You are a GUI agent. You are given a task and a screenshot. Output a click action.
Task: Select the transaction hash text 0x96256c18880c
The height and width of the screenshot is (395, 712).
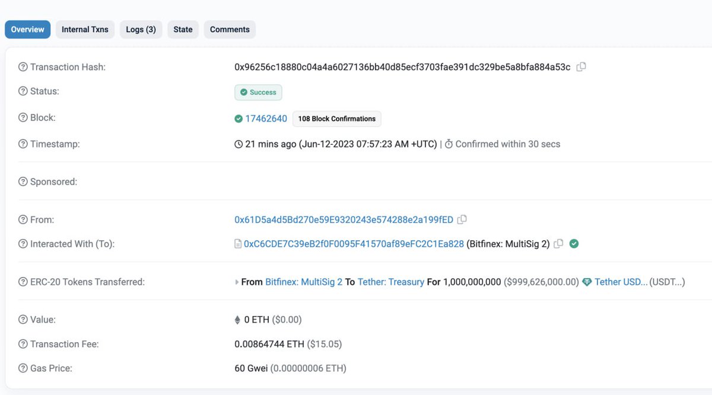pyautogui.click(x=402, y=67)
